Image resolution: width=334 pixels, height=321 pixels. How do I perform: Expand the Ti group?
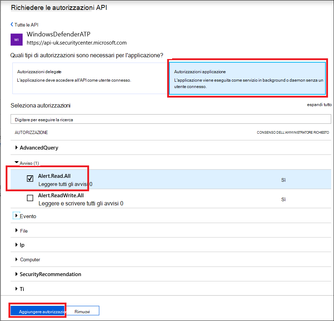(16, 288)
